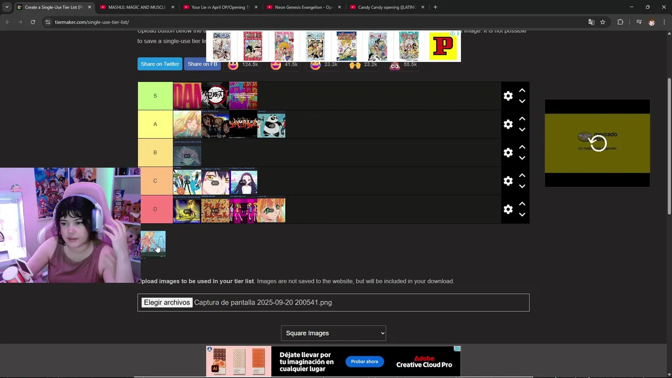Image resolution: width=672 pixels, height=378 pixels.
Task: Close the Neon Genesis Evangelion tab
Action: (339, 7)
